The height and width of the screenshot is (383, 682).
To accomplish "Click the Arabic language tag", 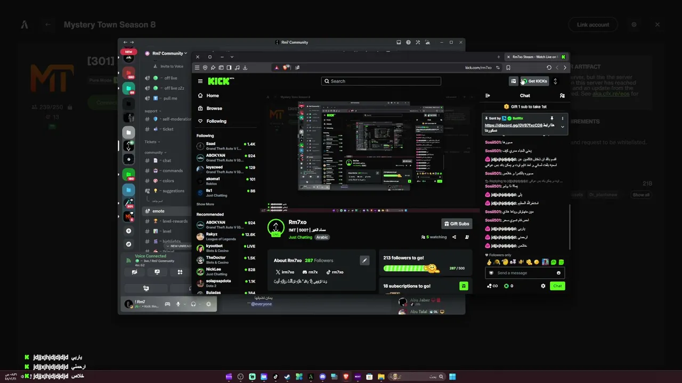I will [x=322, y=237].
